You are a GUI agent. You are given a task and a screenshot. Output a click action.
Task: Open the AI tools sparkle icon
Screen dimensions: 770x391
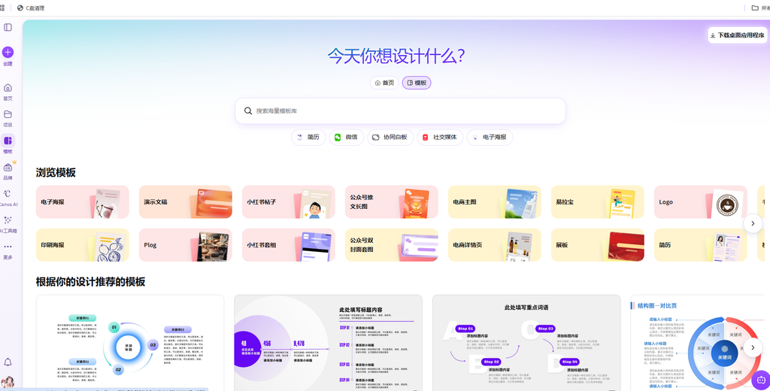pos(8,220)
